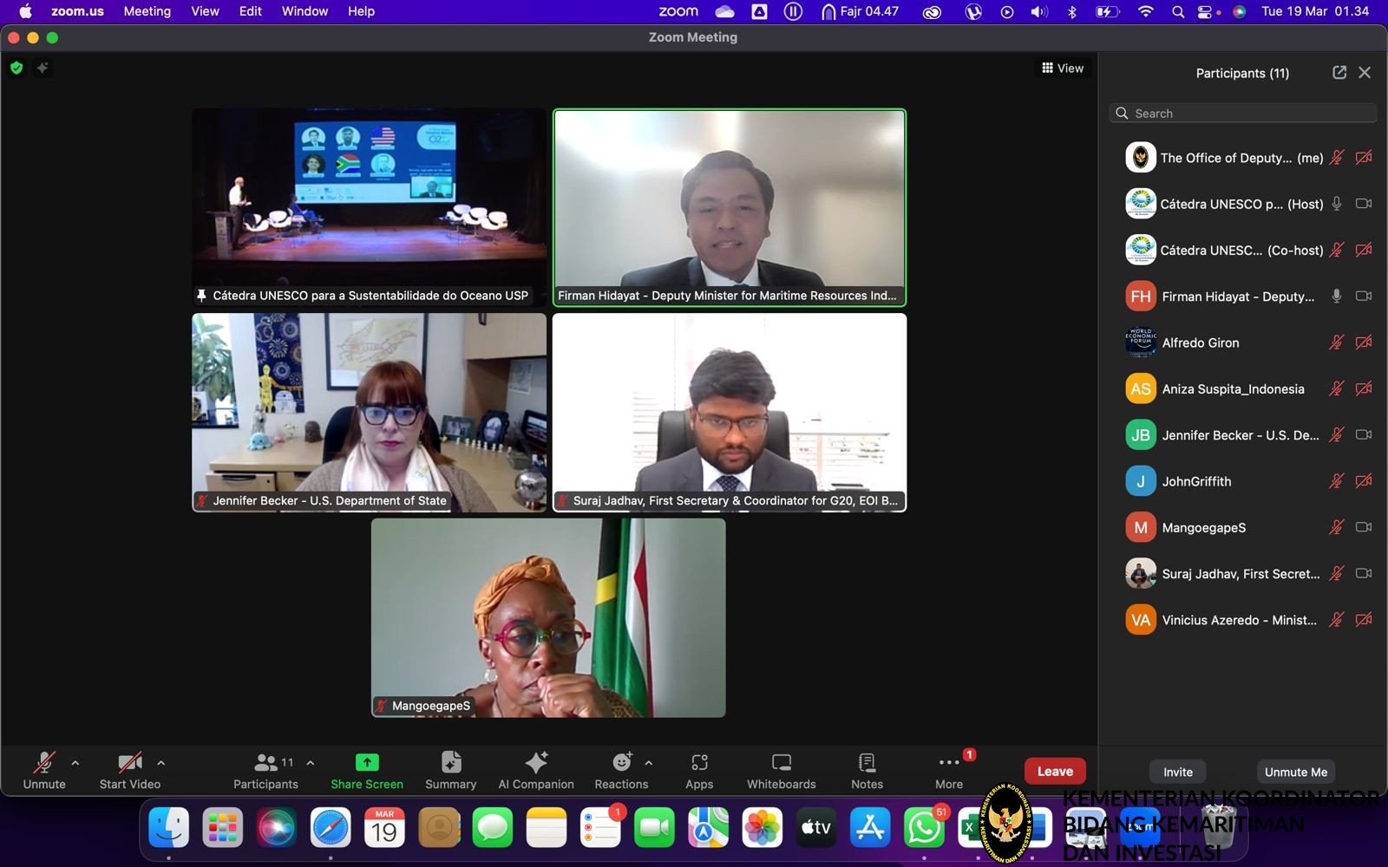Start Video using the camera toggle
Viewport: 1388px width, 867px height.
129,770
